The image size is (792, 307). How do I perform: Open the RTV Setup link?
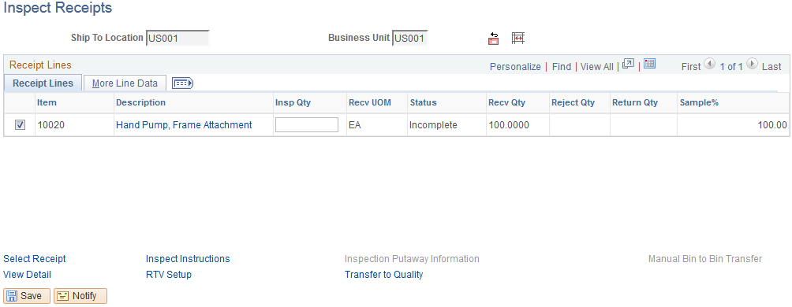[169, 275]
